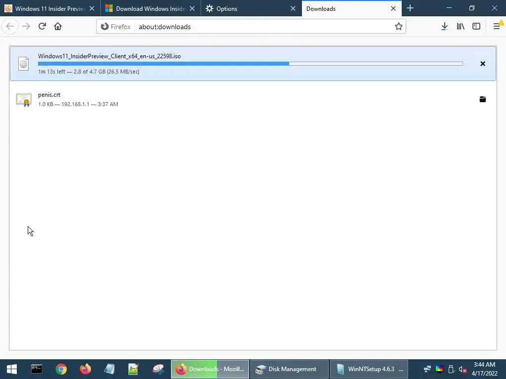
Task: Restore down the Firefox window
Action: 471,8
